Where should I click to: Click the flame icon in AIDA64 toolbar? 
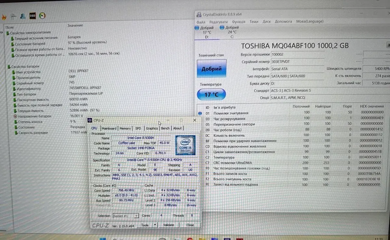coord(4,16)
